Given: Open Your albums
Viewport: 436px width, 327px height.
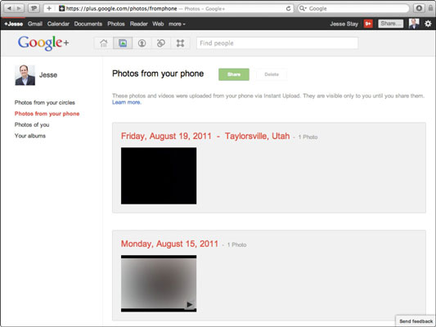Looking at the screenshot, I should [30, 136].
